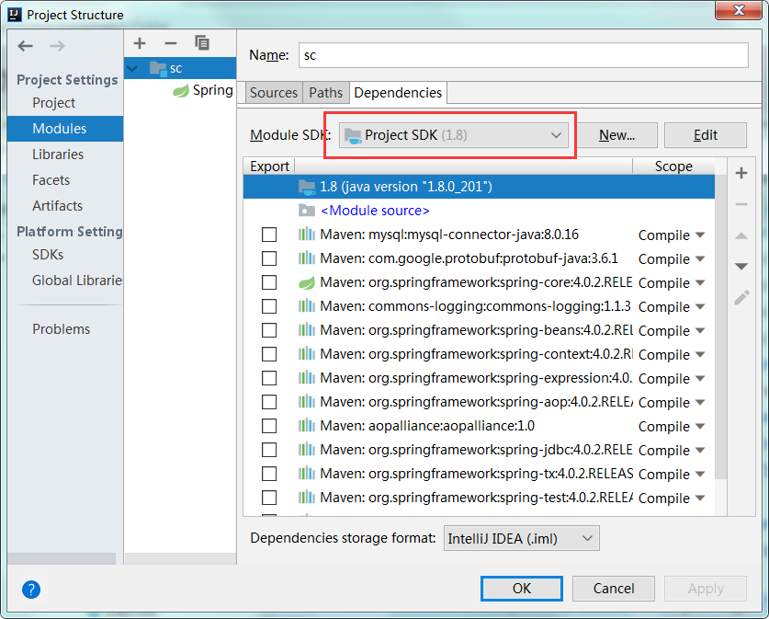Collapse the sc module tree node

pyautogui.click(x=132, y=69)
